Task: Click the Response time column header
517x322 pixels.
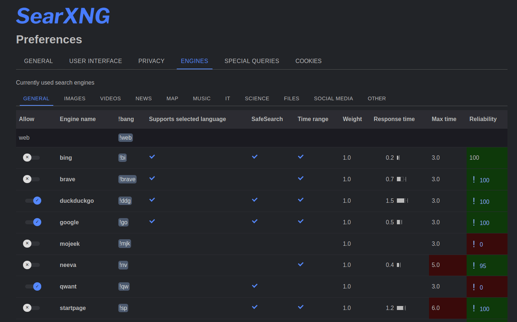Action: pyautogui.click(x=394, y=119)
